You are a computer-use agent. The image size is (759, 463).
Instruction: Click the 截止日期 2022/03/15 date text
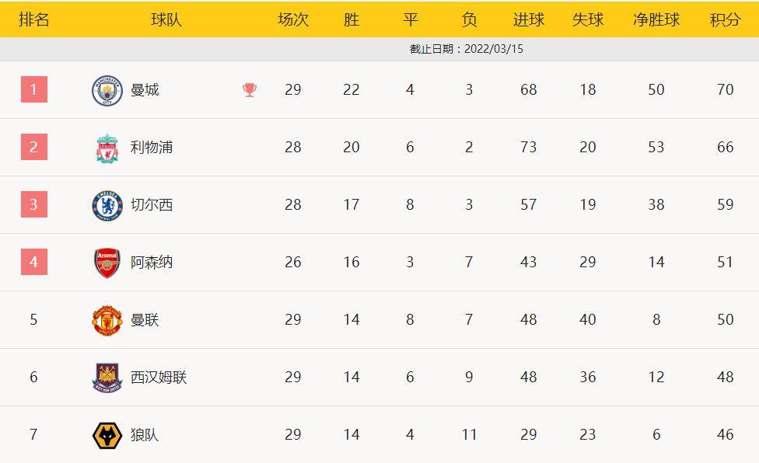coord(467,49)
